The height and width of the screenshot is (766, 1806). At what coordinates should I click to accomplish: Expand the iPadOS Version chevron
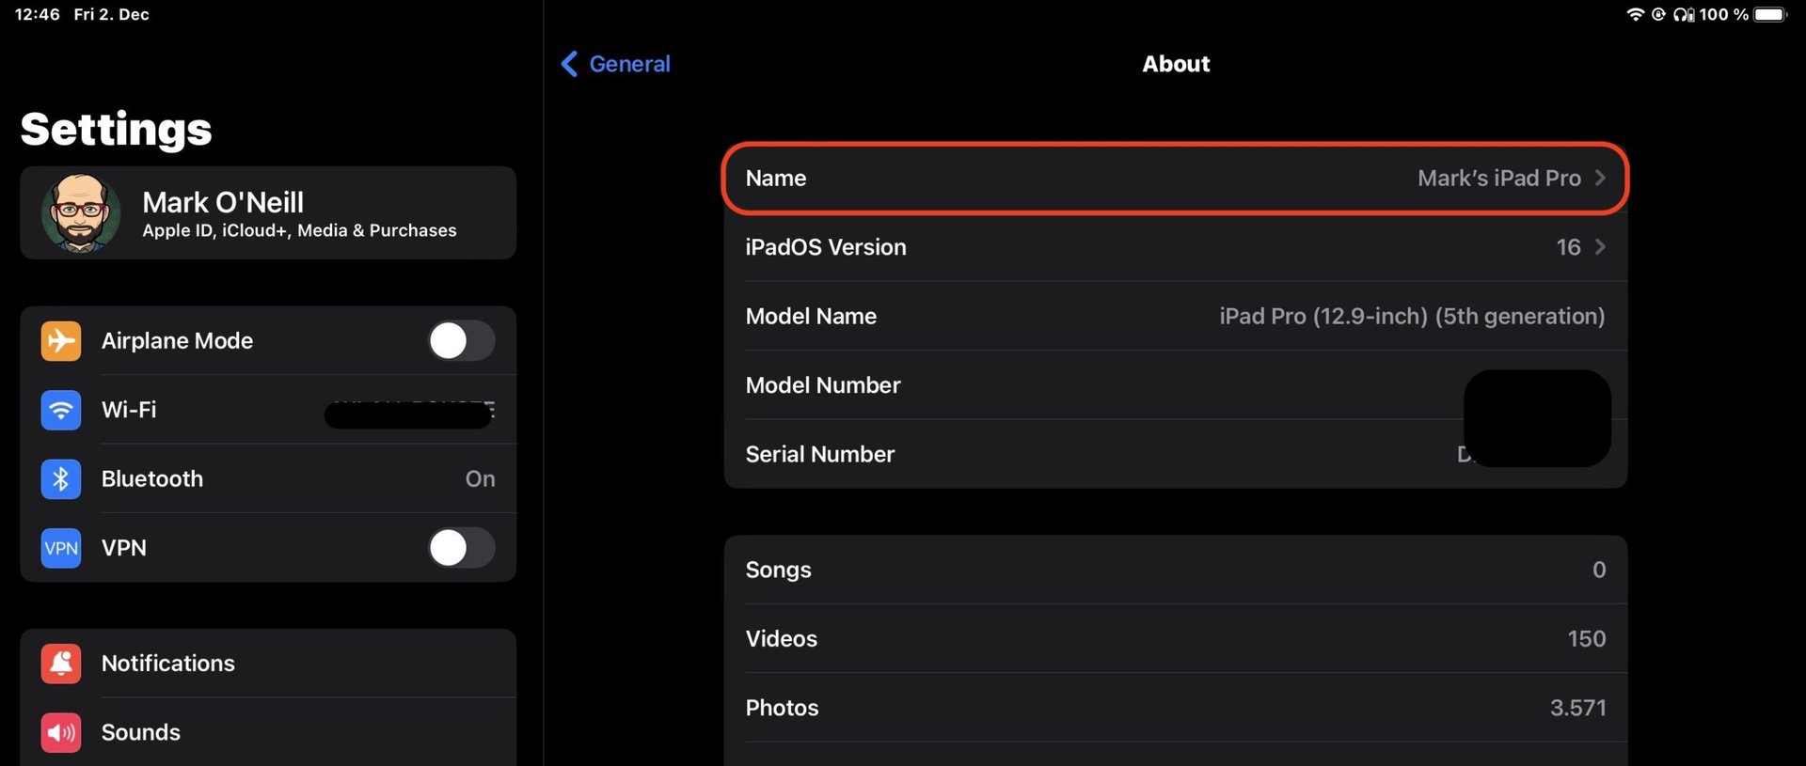(1600, 247)
